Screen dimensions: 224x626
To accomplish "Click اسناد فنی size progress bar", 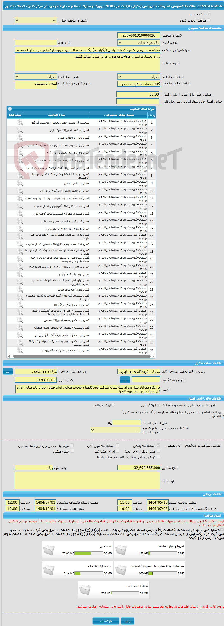I will coord(89,553).
